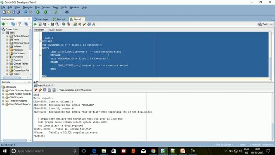The height and width of the screenshot is (155, 275).
Task: Open the Navigate menu
Action: click(27, 7)
